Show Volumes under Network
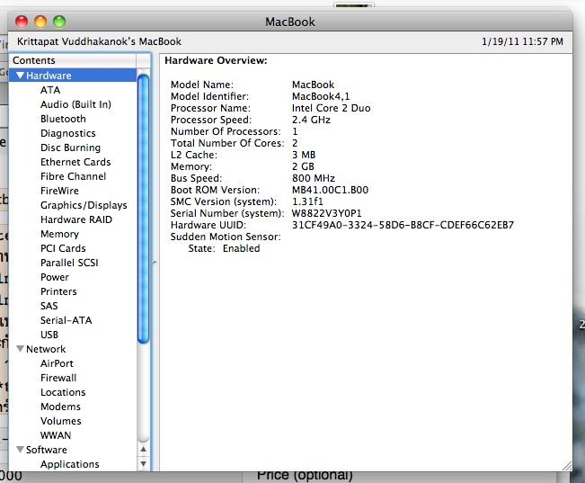Viewport: 585px width, 483px height. click(61, 421)
